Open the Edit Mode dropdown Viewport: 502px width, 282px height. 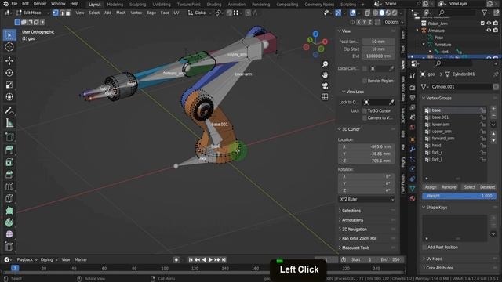(x=32, y=13)
